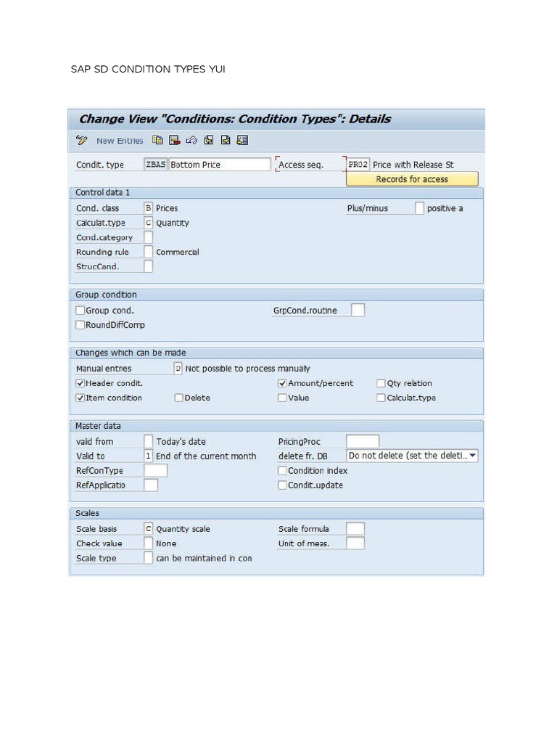Click the valid from field
Screen dimensions: 557x743
(148, 441)
